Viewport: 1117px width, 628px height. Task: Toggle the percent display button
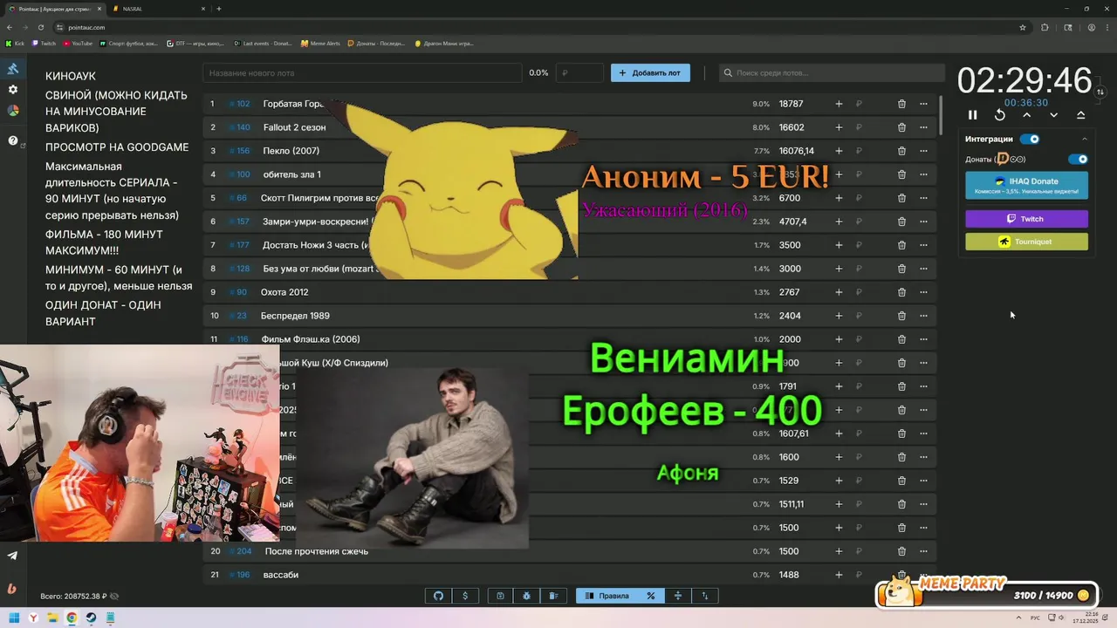[651, 596]
